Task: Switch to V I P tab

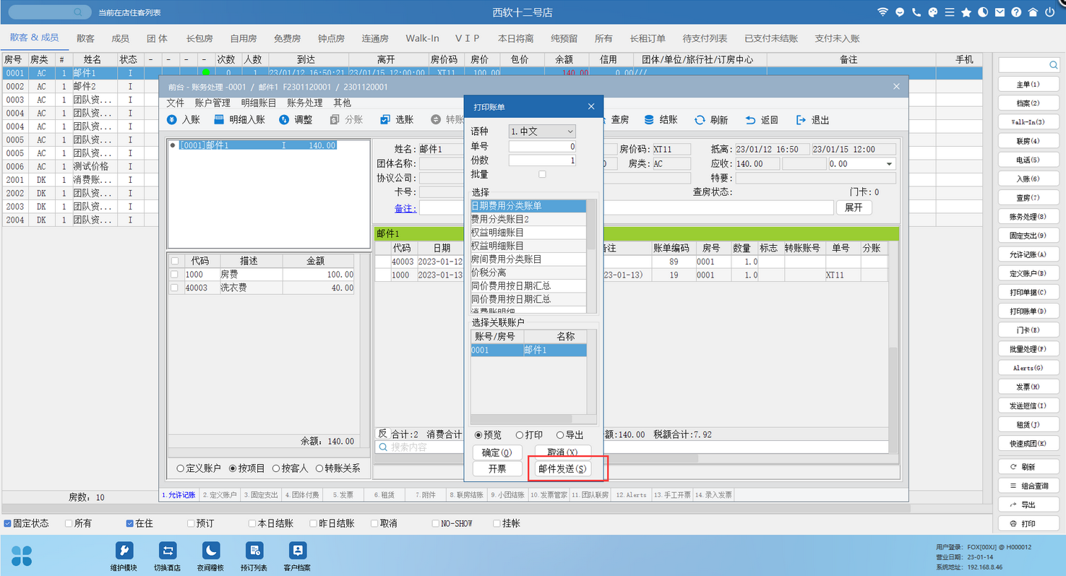Action: [467, 38]
